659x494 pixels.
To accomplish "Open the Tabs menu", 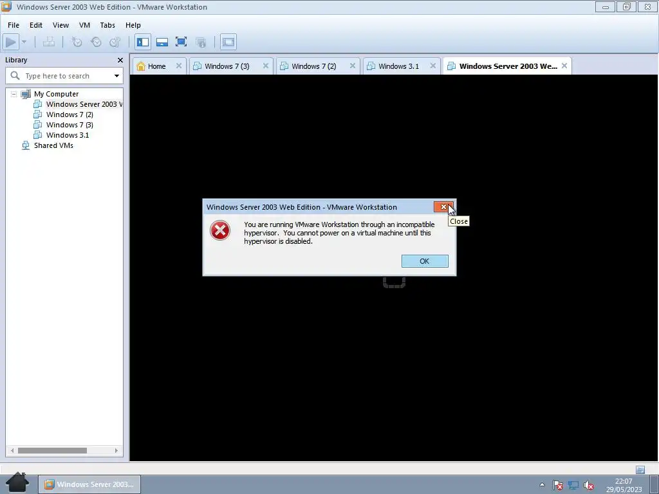I will pos(107,25).
